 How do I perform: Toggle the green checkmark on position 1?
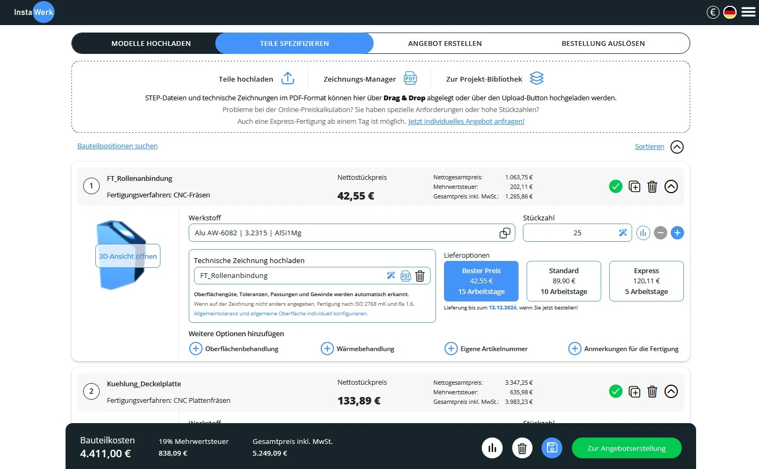616,186
